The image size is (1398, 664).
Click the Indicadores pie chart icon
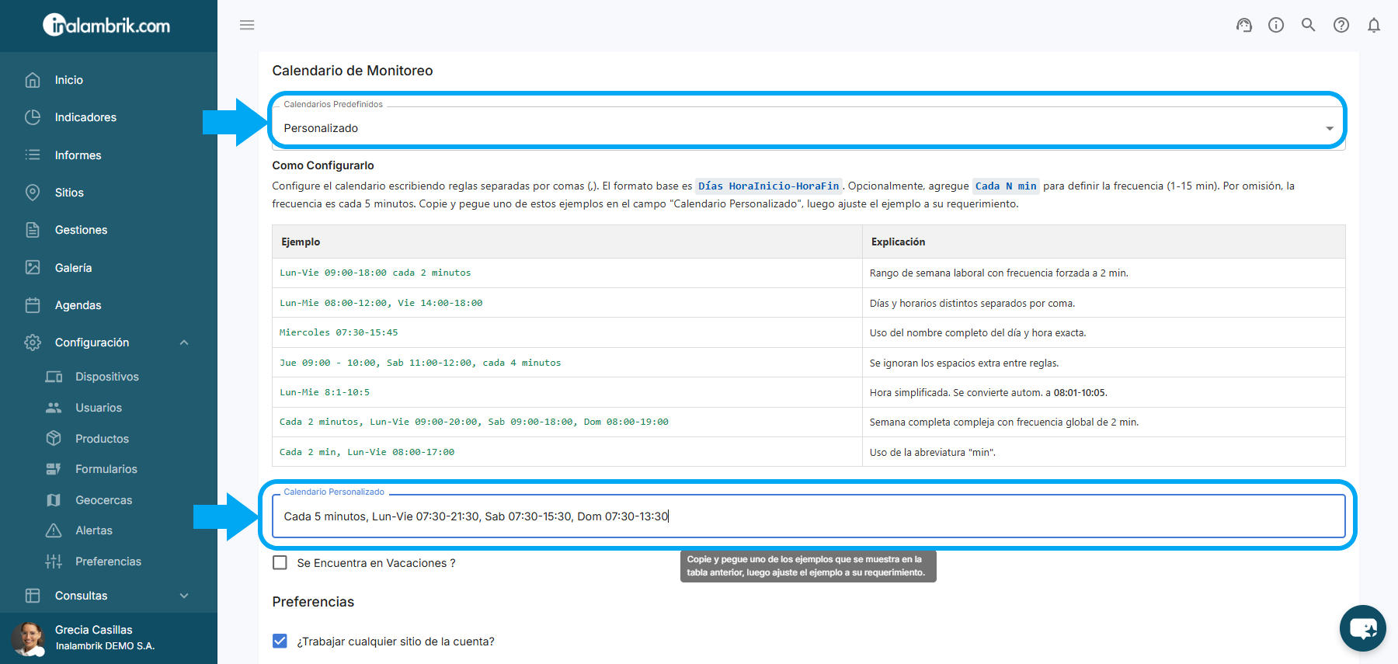pyautogui.click(x=33, y=117)
